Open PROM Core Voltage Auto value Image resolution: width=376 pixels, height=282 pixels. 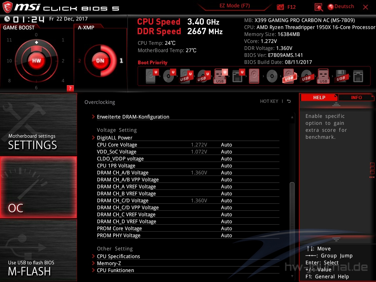click(226, 228)
